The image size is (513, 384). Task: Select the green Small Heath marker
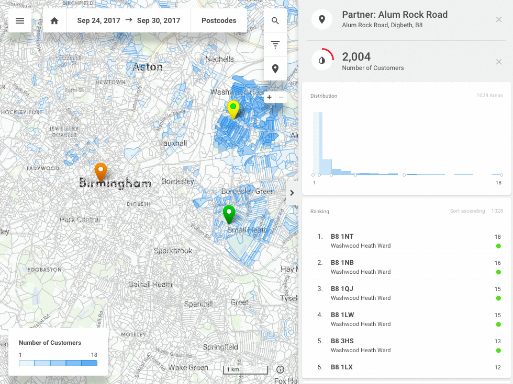point(229,213)
